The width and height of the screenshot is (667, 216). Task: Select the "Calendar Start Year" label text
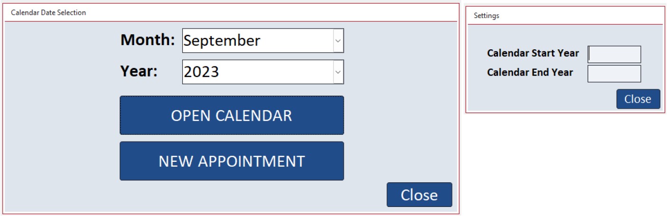pyautogui.click(x=533, y=53)
